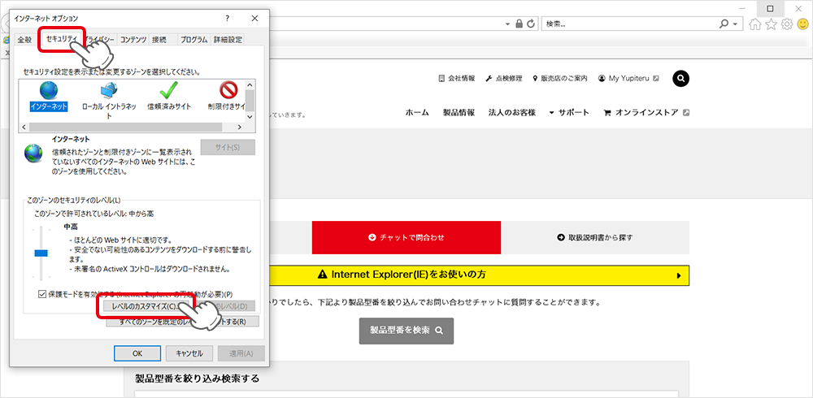Viewport: 813px width, 398px height.
Task: Switch to the セキュリティ tab
Action: click(61, 39)
